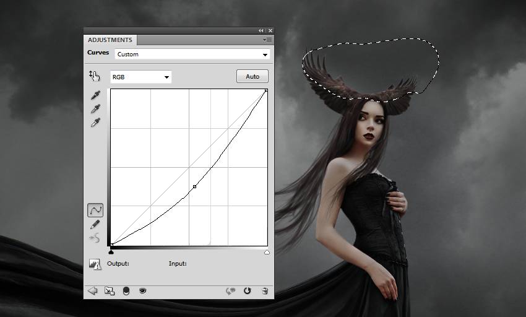Open the Adjustments panel options menu
Image resolution: width=526 pixels, height=317 pixels.
[x=267, y=40]
